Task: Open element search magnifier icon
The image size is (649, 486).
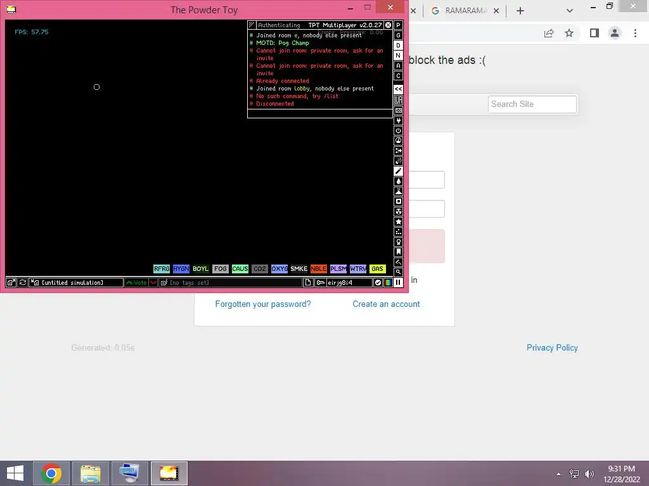Action: pyautogui.click(x=398, y=272)
